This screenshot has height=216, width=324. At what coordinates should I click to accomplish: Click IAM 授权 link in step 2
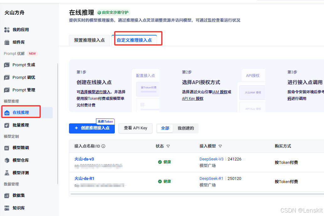point(220,92)
